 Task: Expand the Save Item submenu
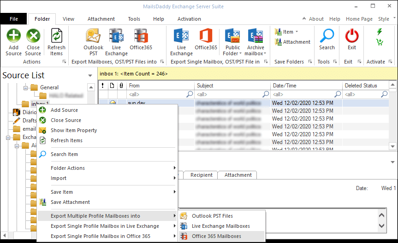tap(107, 192)
